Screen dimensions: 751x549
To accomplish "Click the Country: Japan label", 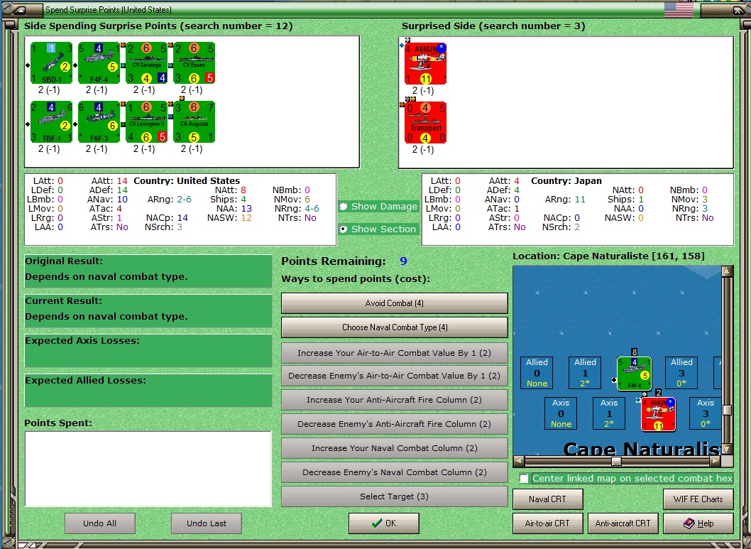I will pos(566,180).
